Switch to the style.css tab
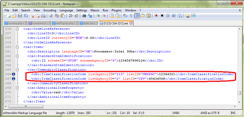The width and height of the screenshot is (244, 117). coord(89,23)
